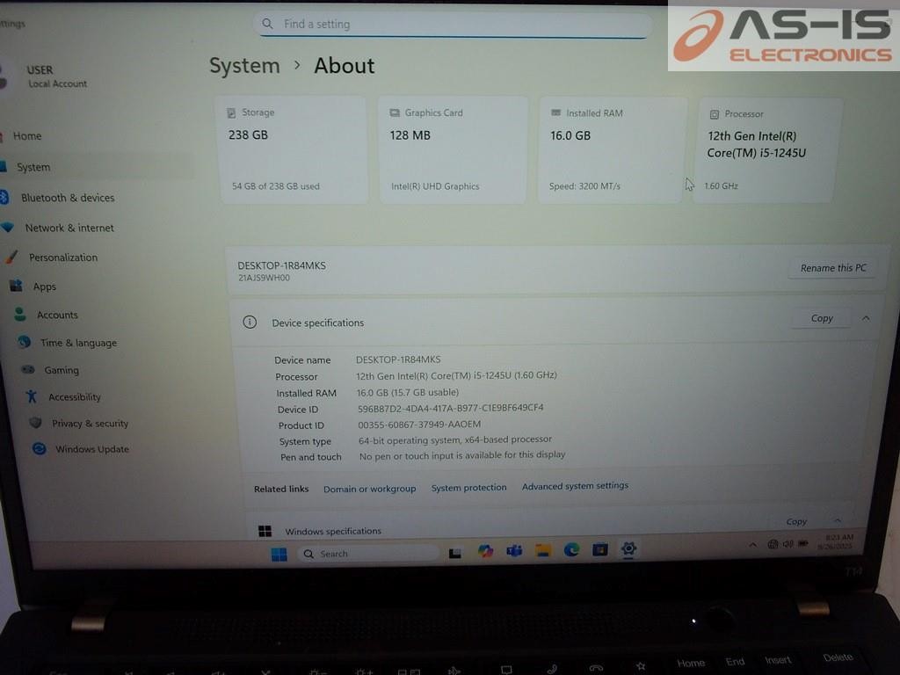The height and width of the screenshot is (675, 900).
Task: Open the Storage card showing 238 GB
Action: pyautogui.click(x=294, y=149)
